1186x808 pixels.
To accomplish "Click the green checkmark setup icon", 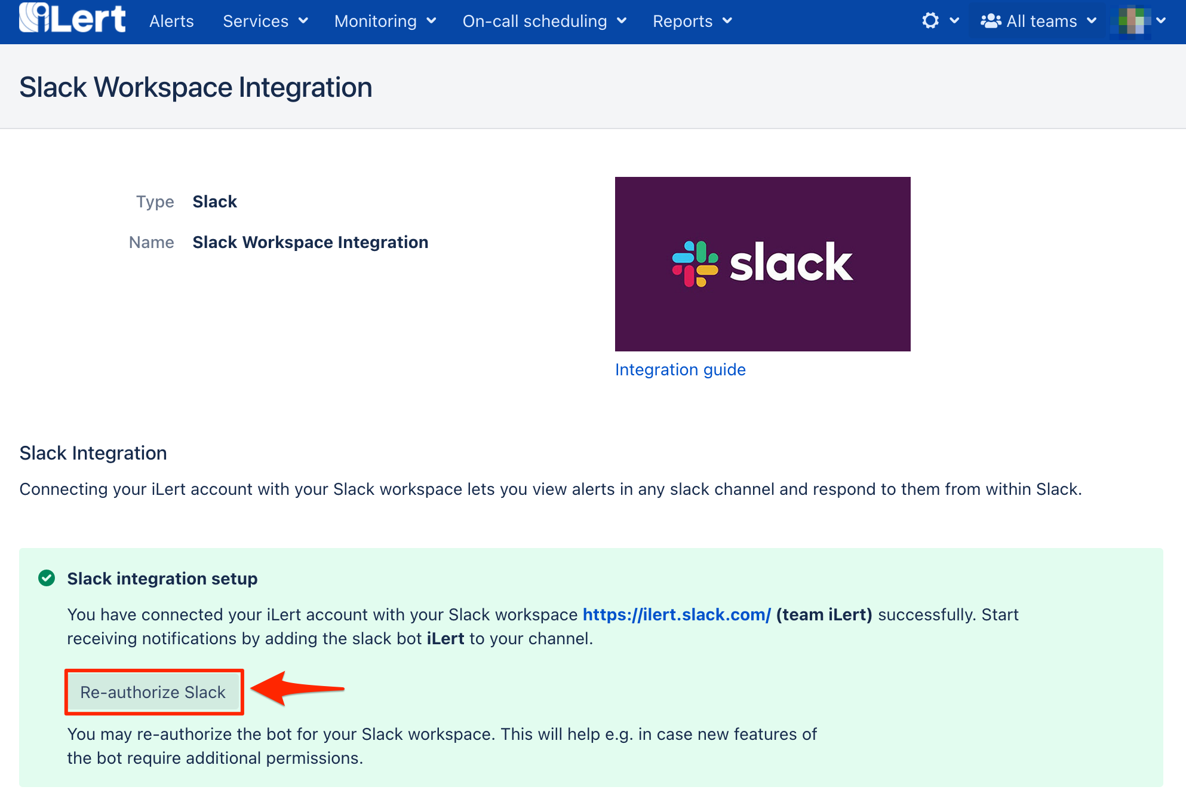I will click(47, 578).
